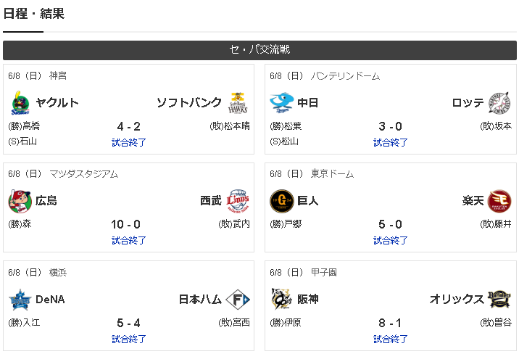Open 試合終了 link for Chunichi vs Lotte
Viewport: 519px width, 354px height.
click(x=391, y=142)
